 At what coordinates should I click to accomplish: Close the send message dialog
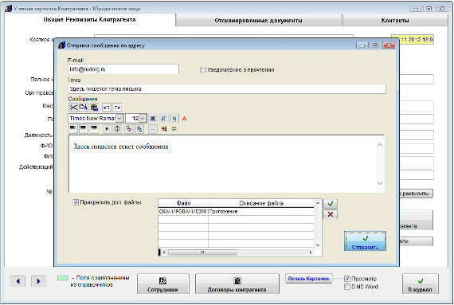point(388,45)
